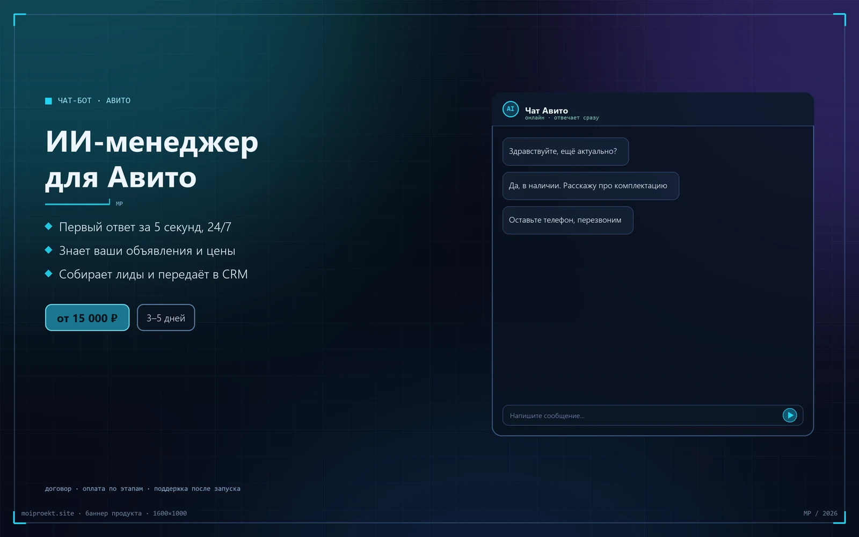859x537 pixels.
Task: Click the Оставьте телефон, перезвоним bubble
Action: (x=567, y=220)
